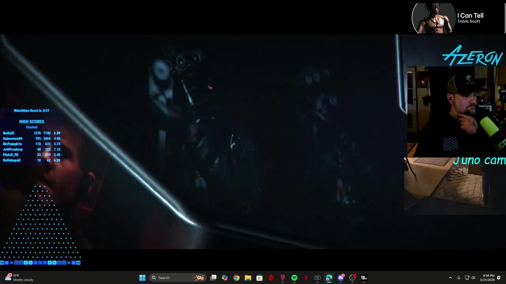Click the artist name Travis Scott
Image resolution: width=506 pixels, height=284 pixels.
[x=468, y=21]
